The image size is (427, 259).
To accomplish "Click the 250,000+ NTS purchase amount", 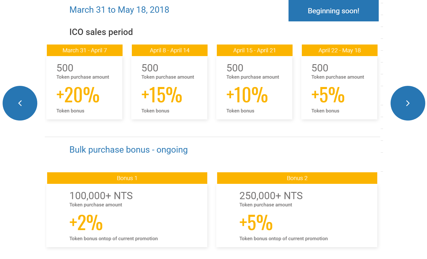I will click(271, 196).
